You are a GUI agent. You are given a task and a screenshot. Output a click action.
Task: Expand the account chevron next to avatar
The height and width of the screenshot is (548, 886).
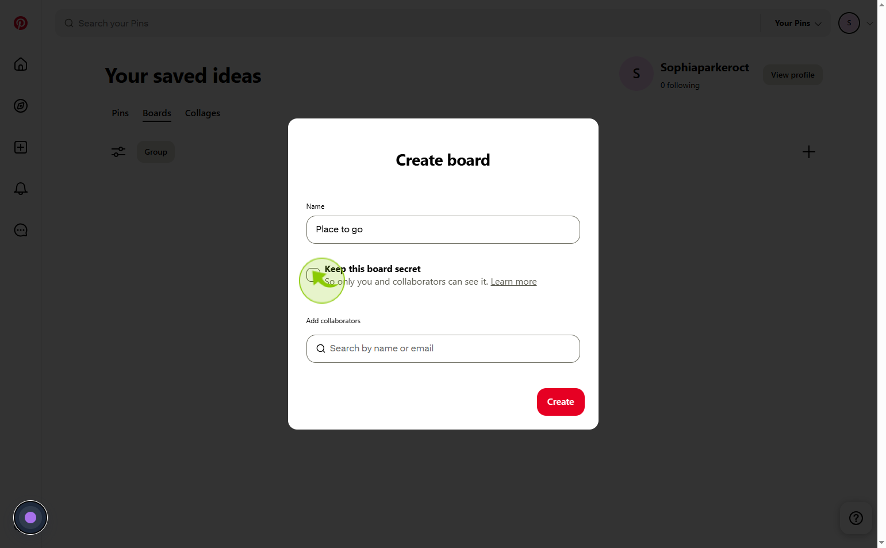870,24
